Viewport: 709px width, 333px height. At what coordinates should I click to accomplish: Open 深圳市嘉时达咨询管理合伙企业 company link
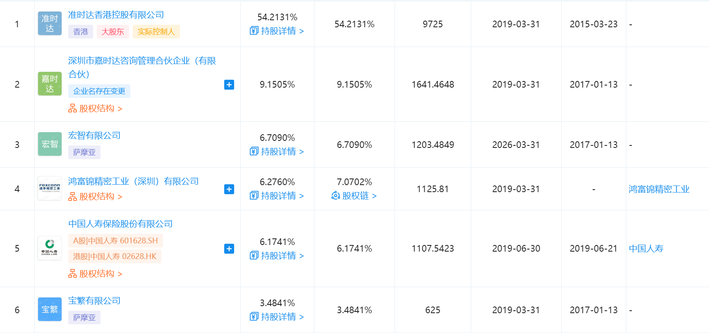(x=142, y=67)
